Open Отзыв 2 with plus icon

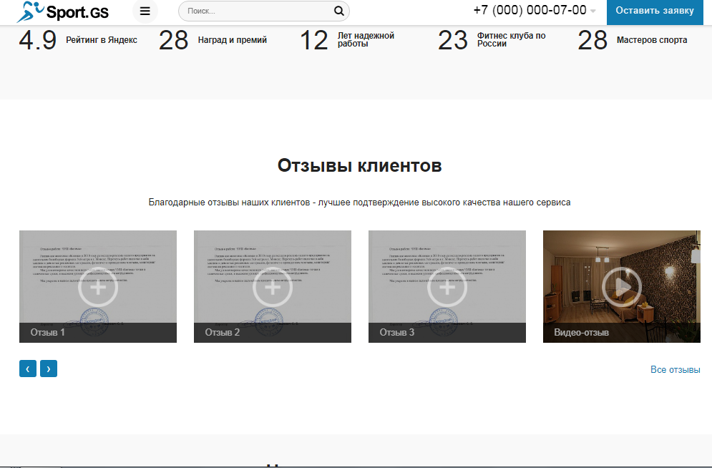(x=273, y=287)
